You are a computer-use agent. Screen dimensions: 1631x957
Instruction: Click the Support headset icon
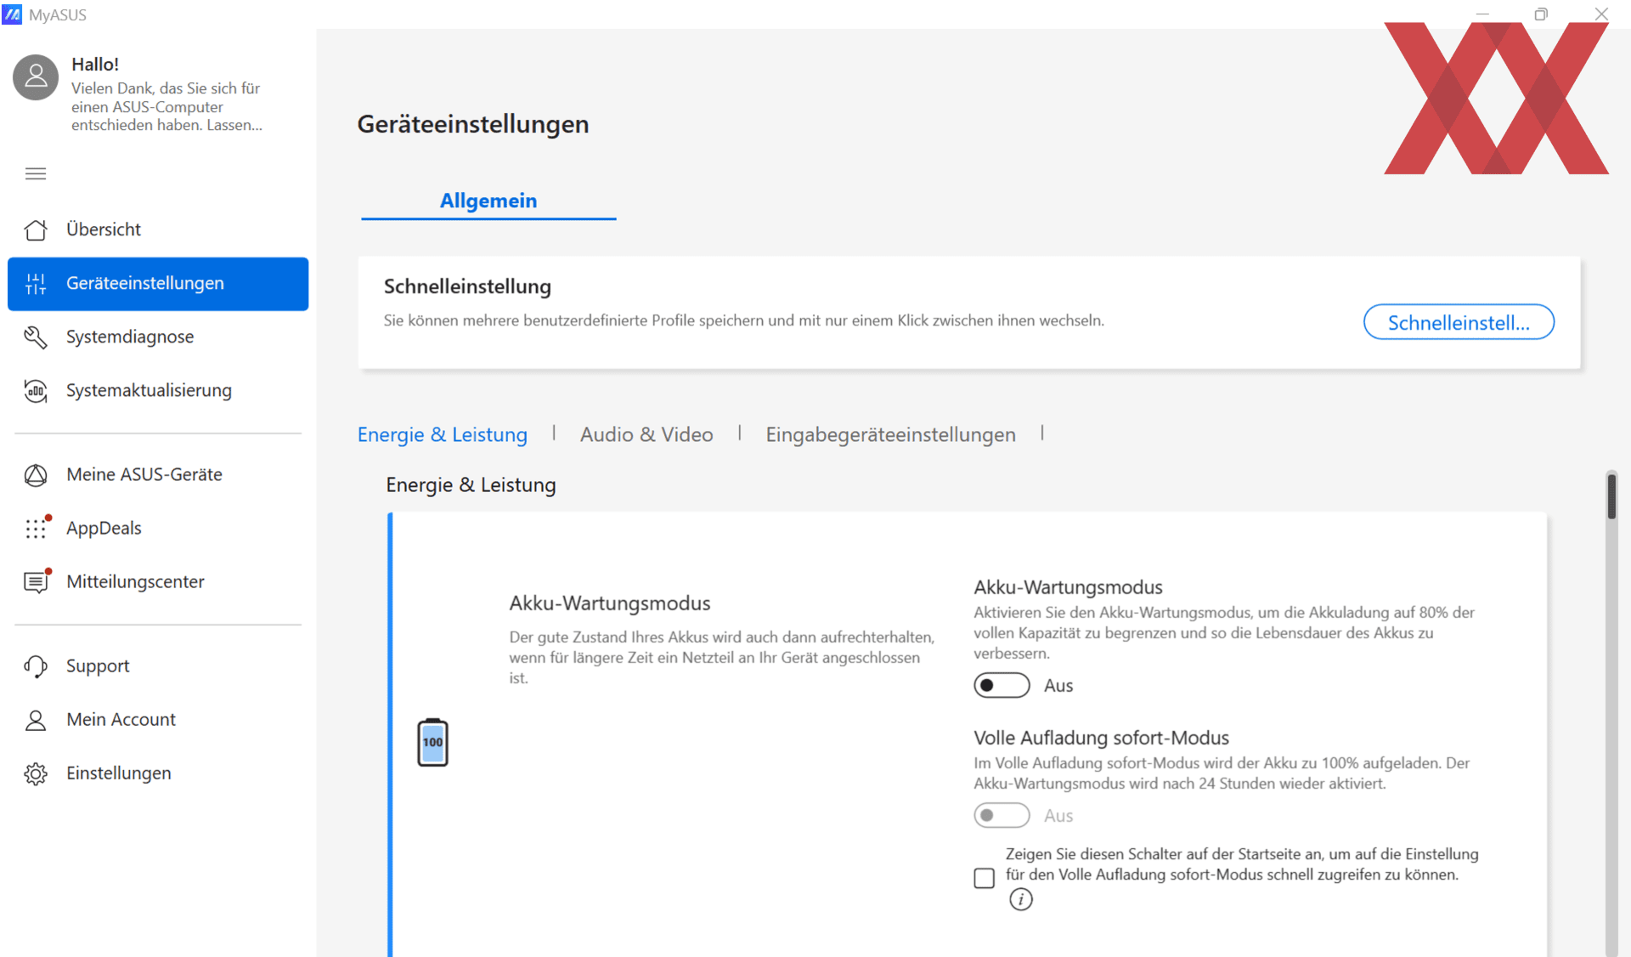click(x=36, y=666)
